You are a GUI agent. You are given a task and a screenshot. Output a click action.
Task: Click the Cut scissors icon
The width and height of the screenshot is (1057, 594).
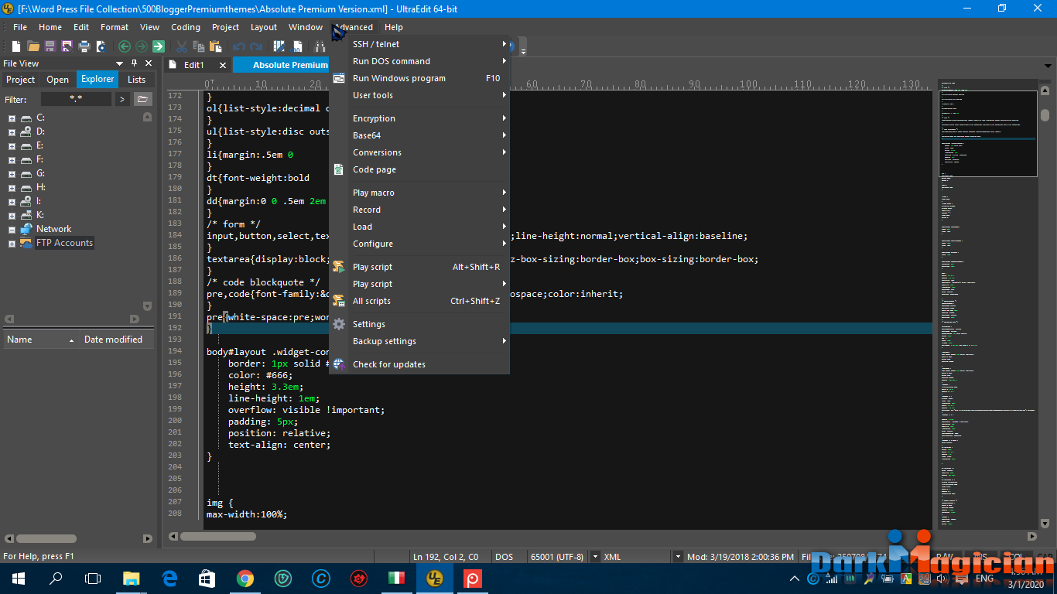(x=182, y=46)
